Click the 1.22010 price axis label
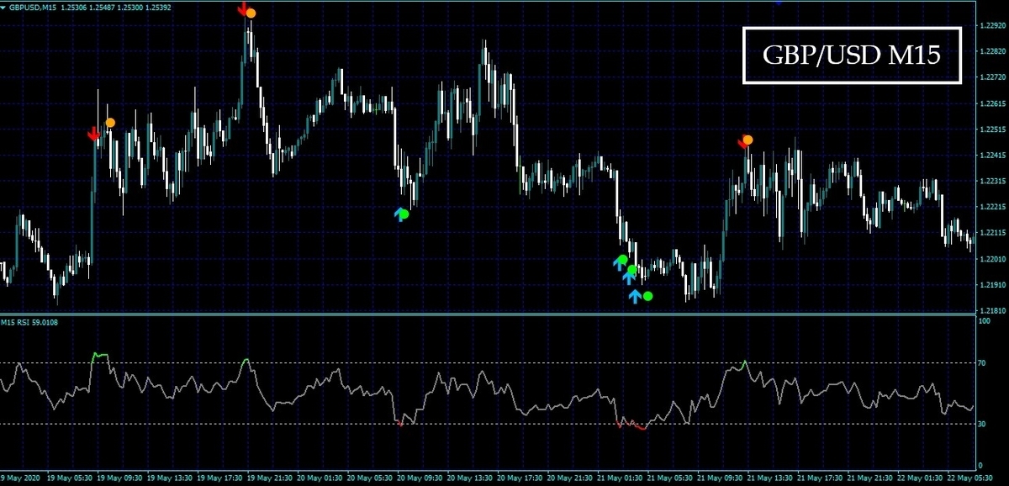The height and width of the screenshot is (486, 1009). click(x=993, y=259)
